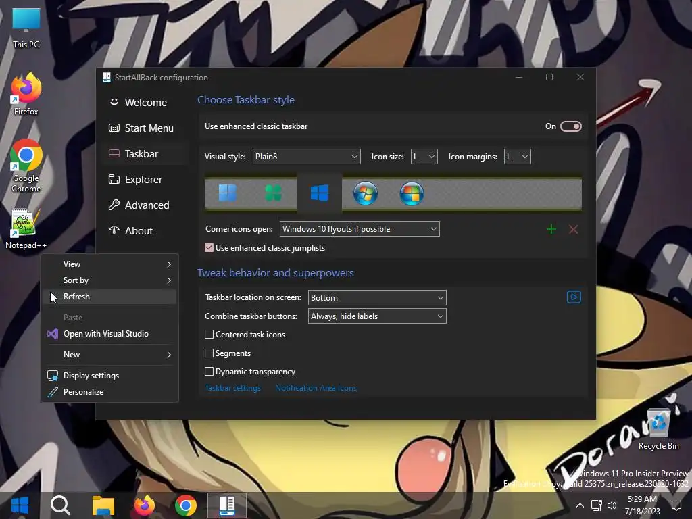This screenshot has width=692, height=519.
Task: Expand the Icon size dropdown
Action: 424,157
